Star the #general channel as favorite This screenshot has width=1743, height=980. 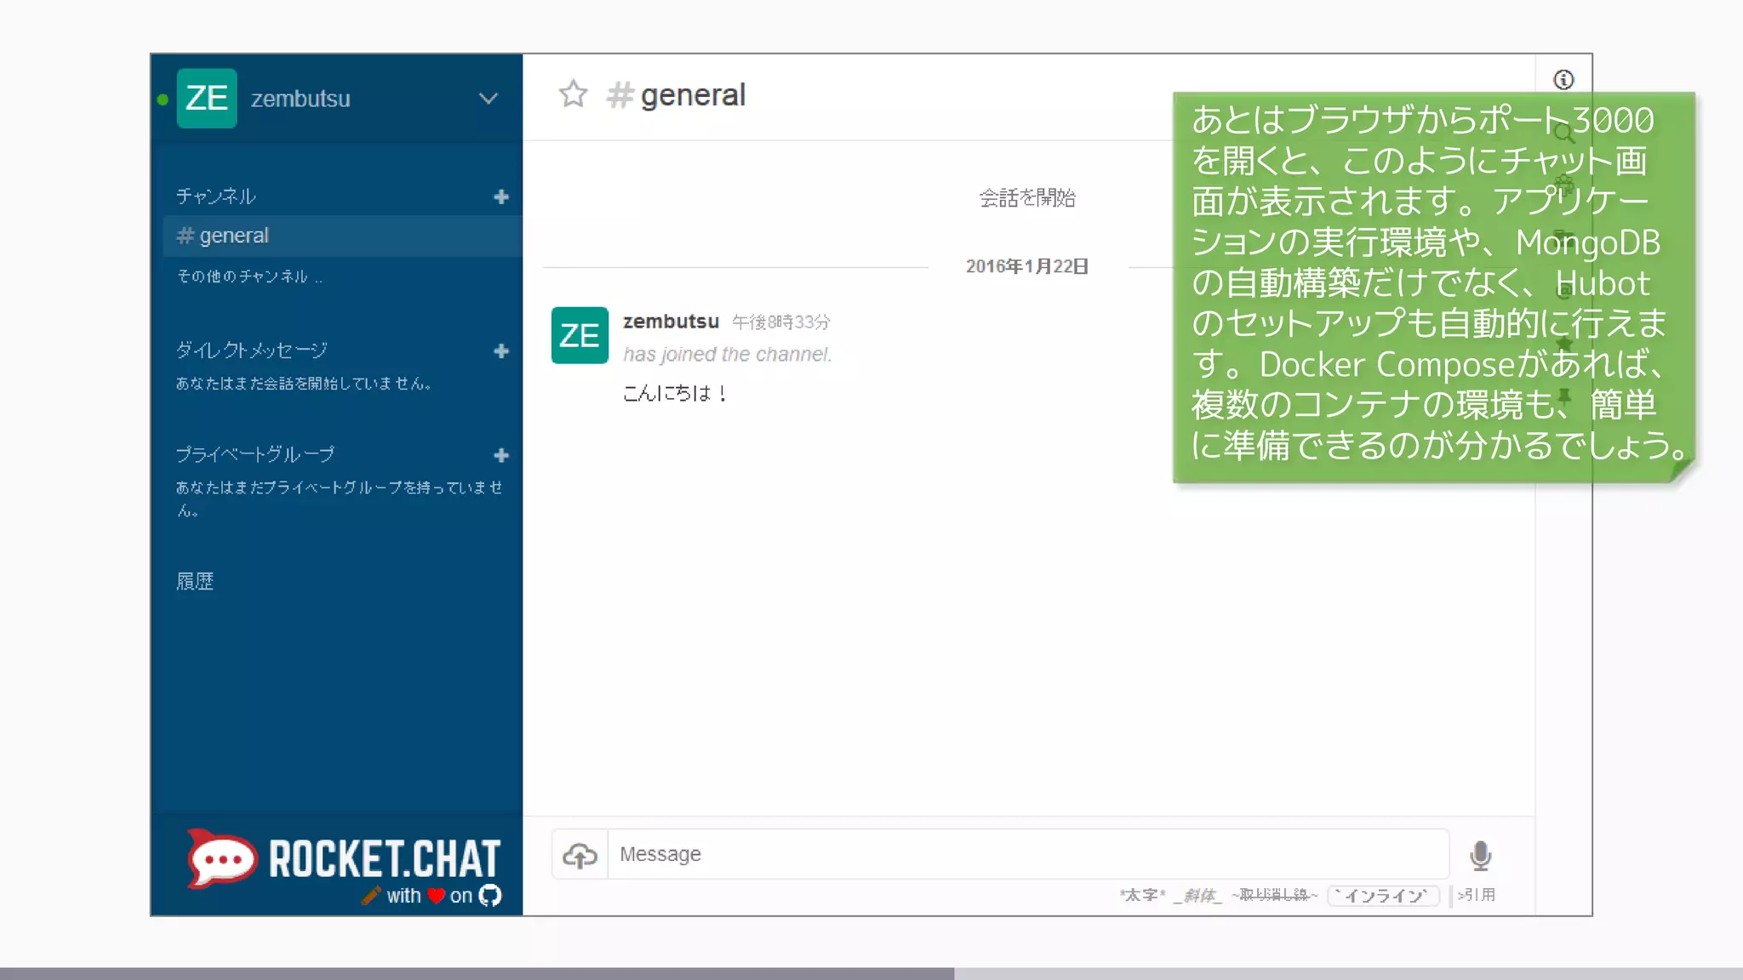[573, 94]
